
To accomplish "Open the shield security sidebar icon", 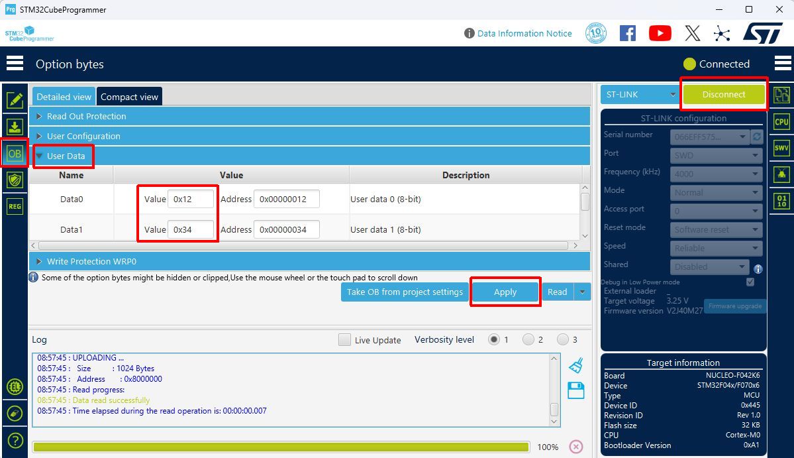I will click(15, 180).
